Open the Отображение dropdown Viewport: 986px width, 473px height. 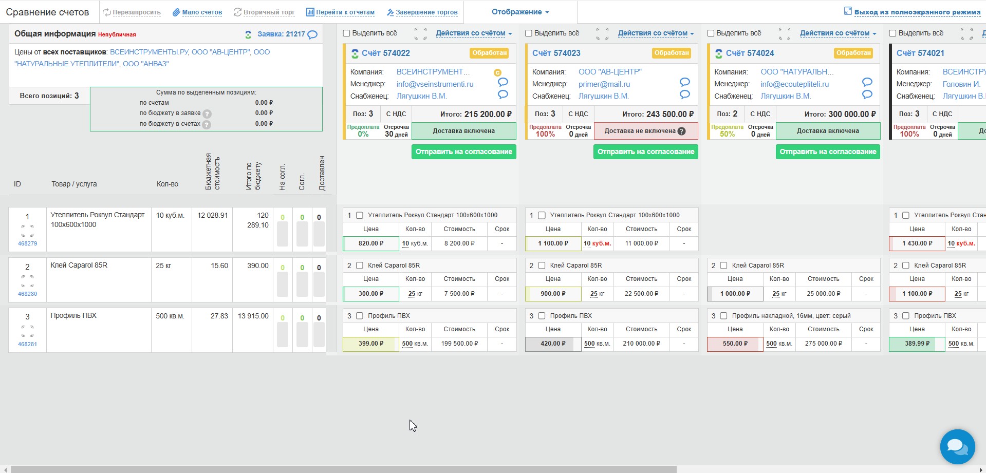pos(520,12)
